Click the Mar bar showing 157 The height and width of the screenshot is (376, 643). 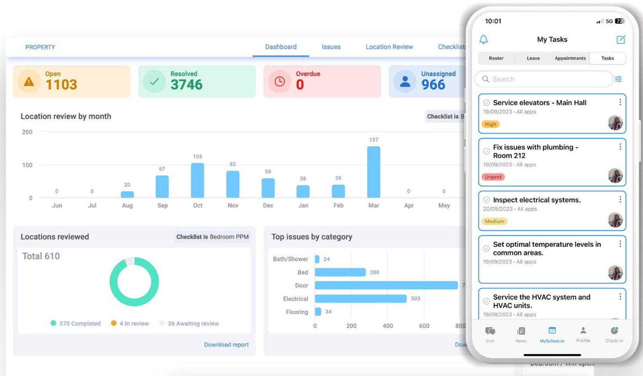point(374,172)
